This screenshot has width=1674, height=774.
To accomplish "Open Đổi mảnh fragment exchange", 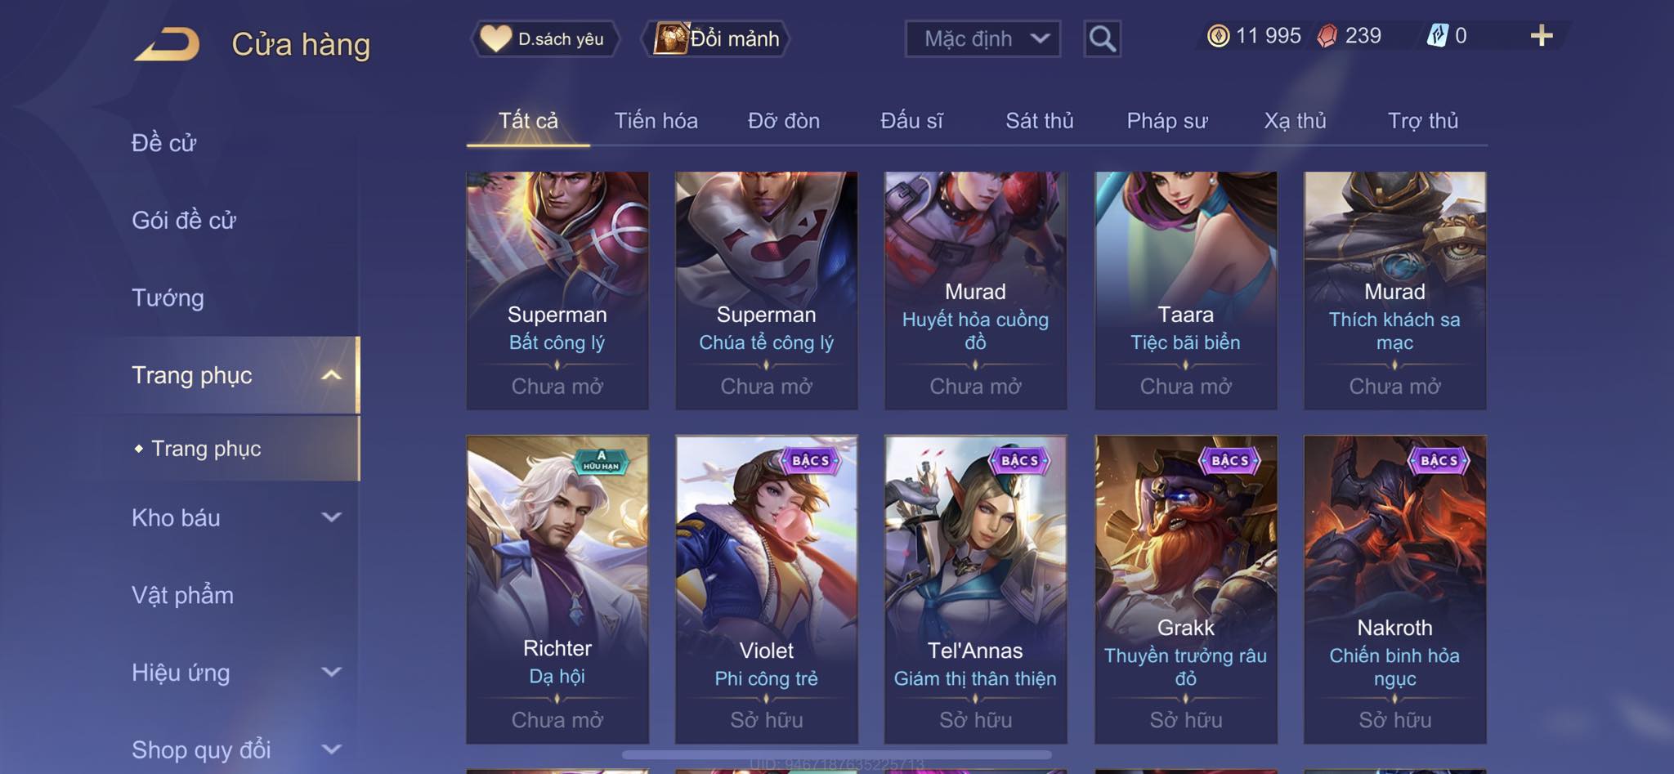I will [x=716, y=38].
